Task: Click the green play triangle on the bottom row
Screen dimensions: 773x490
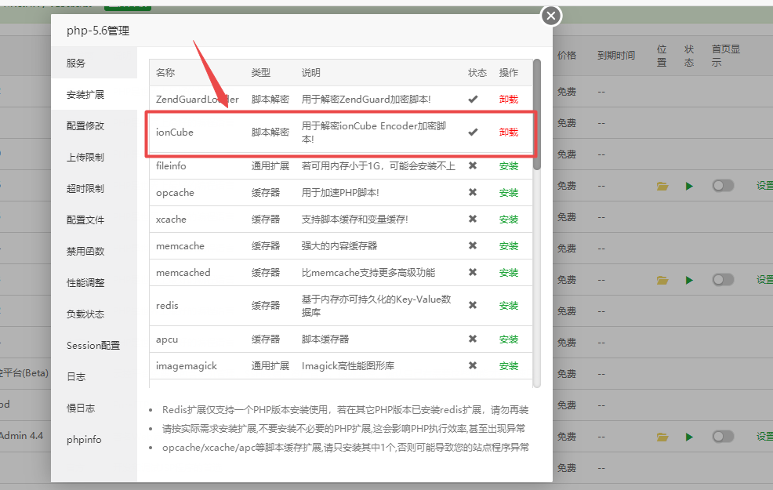Action: [x=690, y=436]
